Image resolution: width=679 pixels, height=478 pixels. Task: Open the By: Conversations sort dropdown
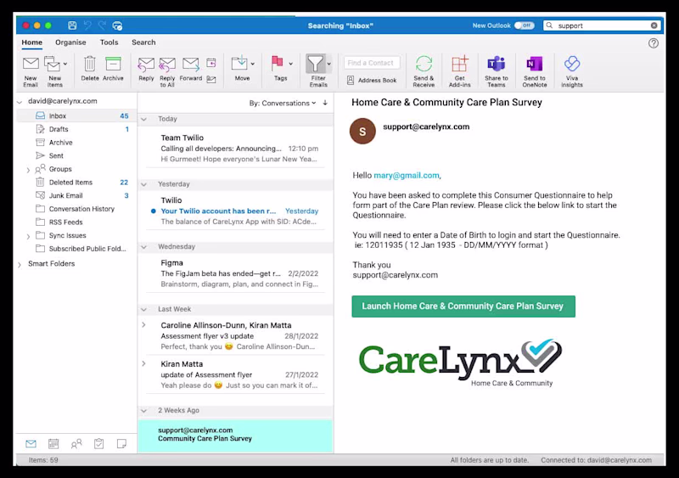tap(283, 103)
